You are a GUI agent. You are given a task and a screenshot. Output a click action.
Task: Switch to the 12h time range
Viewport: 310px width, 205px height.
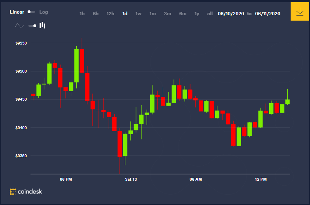(x=110, y=14)
